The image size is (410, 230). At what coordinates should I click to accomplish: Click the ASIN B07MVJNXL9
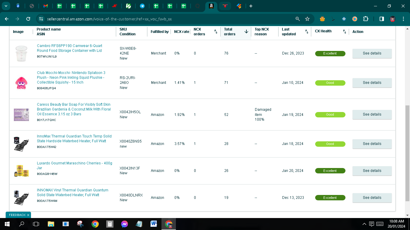coord(47,56)
